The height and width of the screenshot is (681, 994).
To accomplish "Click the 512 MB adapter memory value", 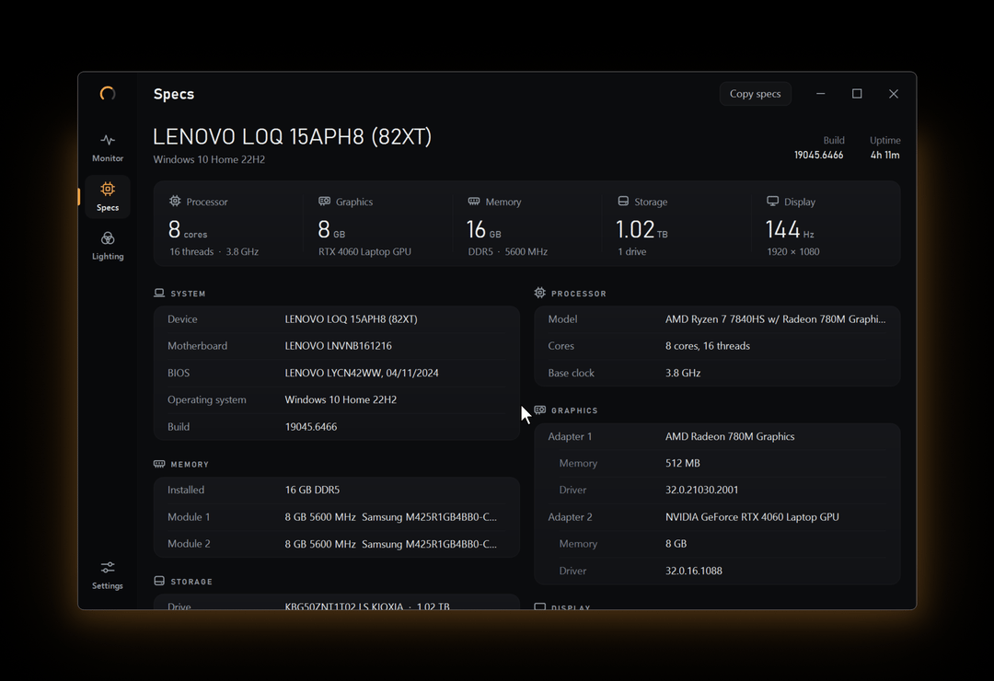I will tap(683, 463).
